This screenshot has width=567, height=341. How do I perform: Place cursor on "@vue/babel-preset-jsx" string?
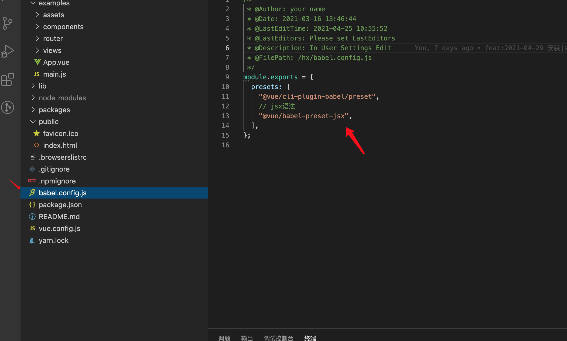tap(303, 116)
